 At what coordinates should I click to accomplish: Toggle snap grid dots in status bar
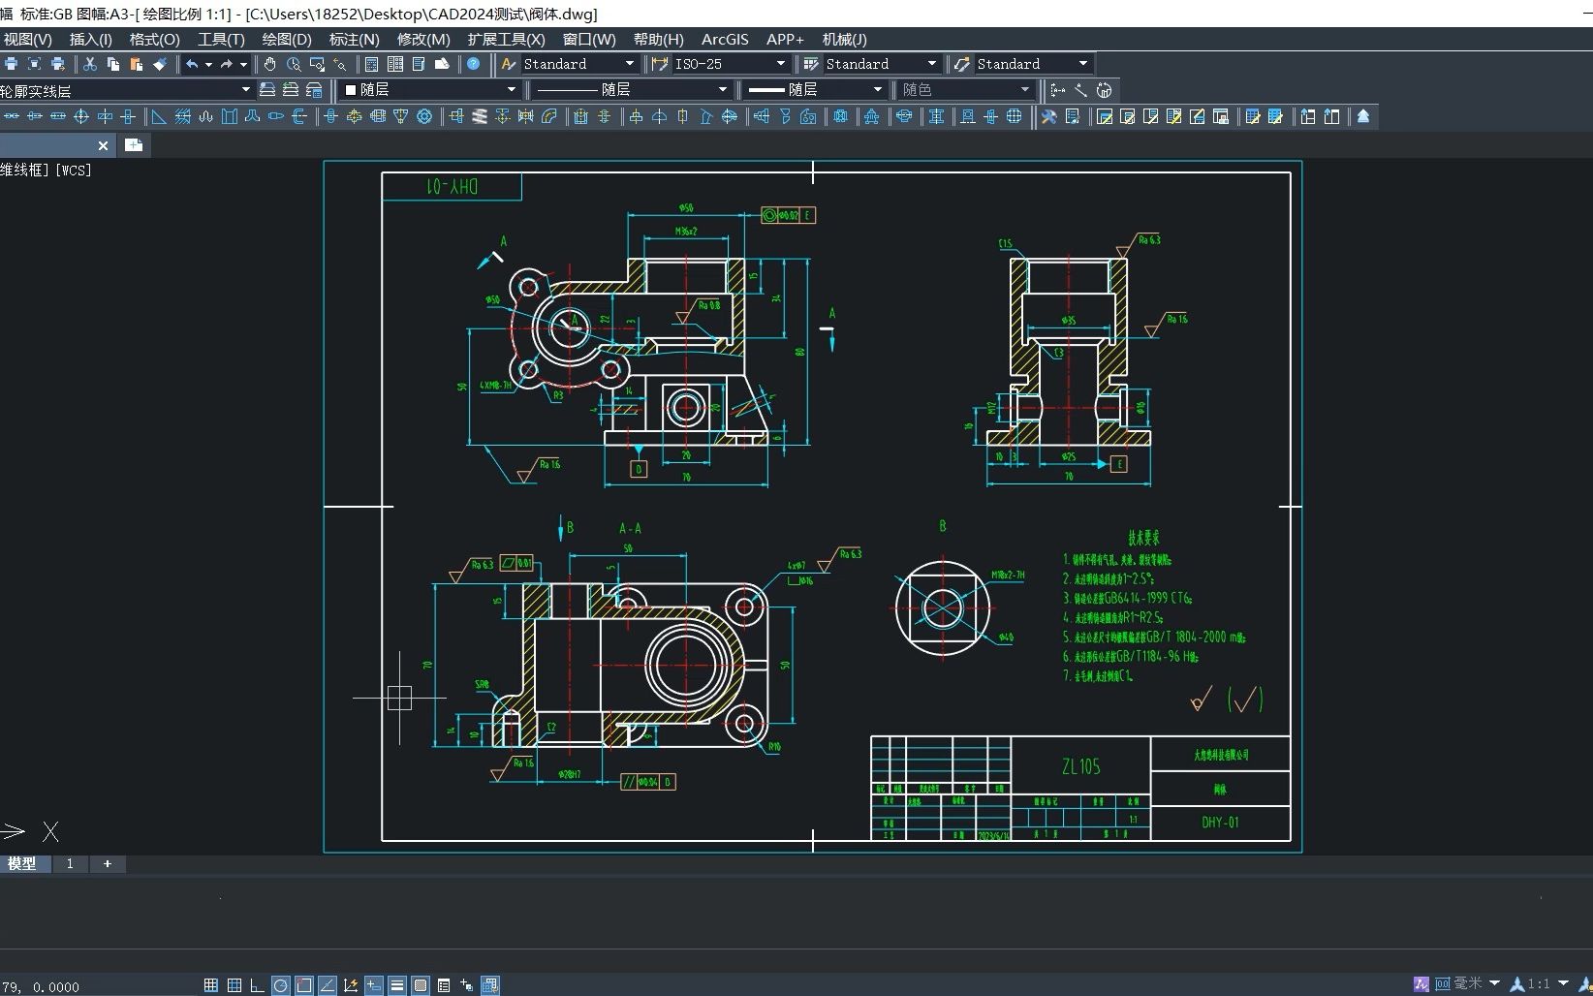tap(210, 985)
